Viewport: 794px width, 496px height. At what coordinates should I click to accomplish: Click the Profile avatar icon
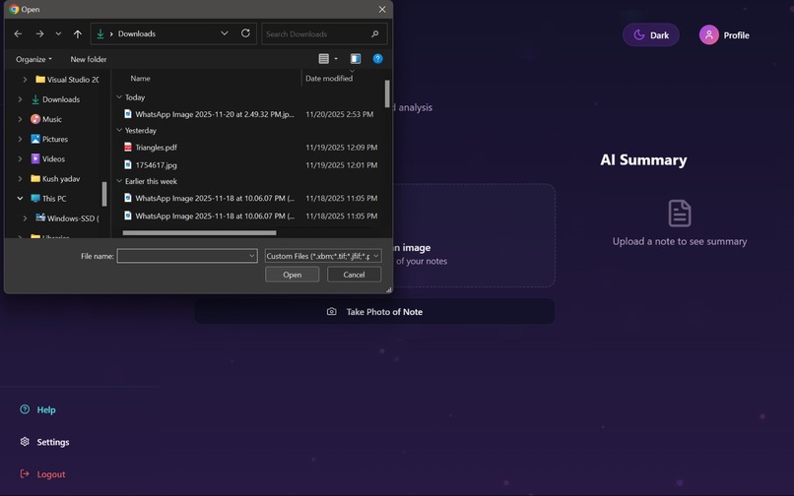pyautogui.click(x=709, y=34)
